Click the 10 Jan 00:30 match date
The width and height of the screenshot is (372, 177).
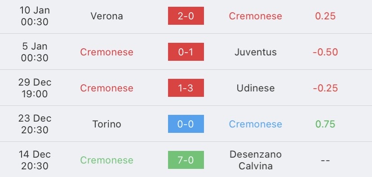pos(35,16)
